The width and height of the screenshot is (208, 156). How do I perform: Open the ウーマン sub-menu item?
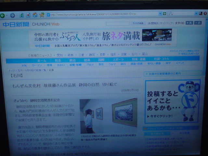point(37,65)
